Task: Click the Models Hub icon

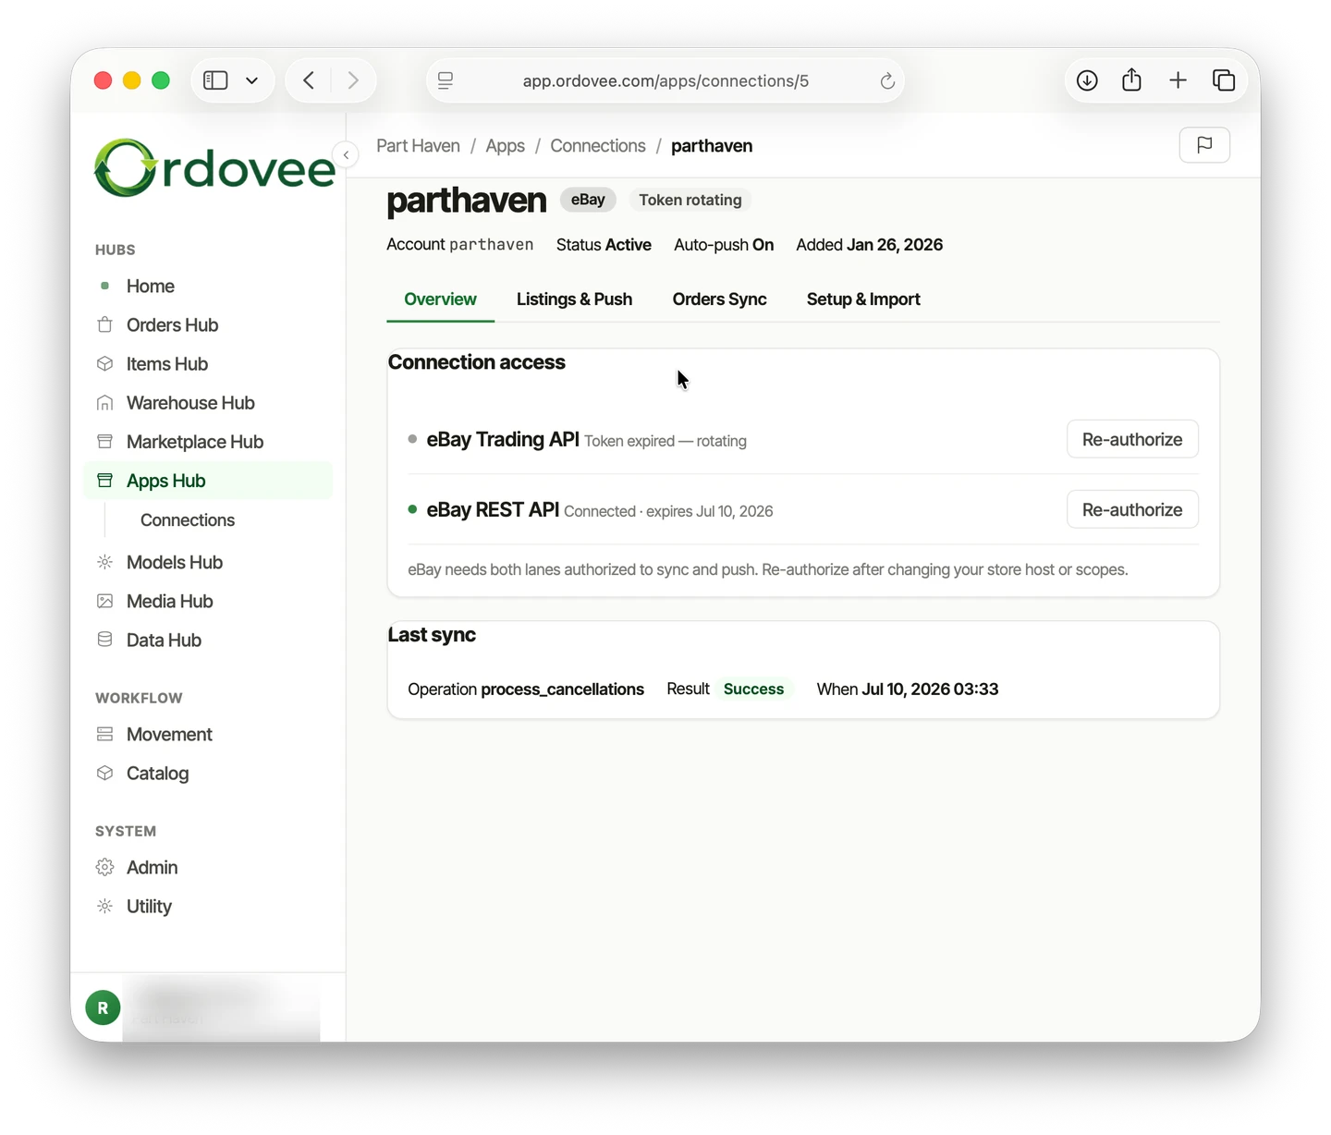Action: coord(105,562)
